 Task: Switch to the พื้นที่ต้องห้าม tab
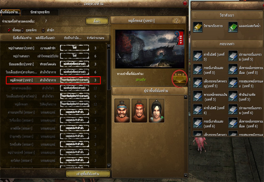click(10, 12)
